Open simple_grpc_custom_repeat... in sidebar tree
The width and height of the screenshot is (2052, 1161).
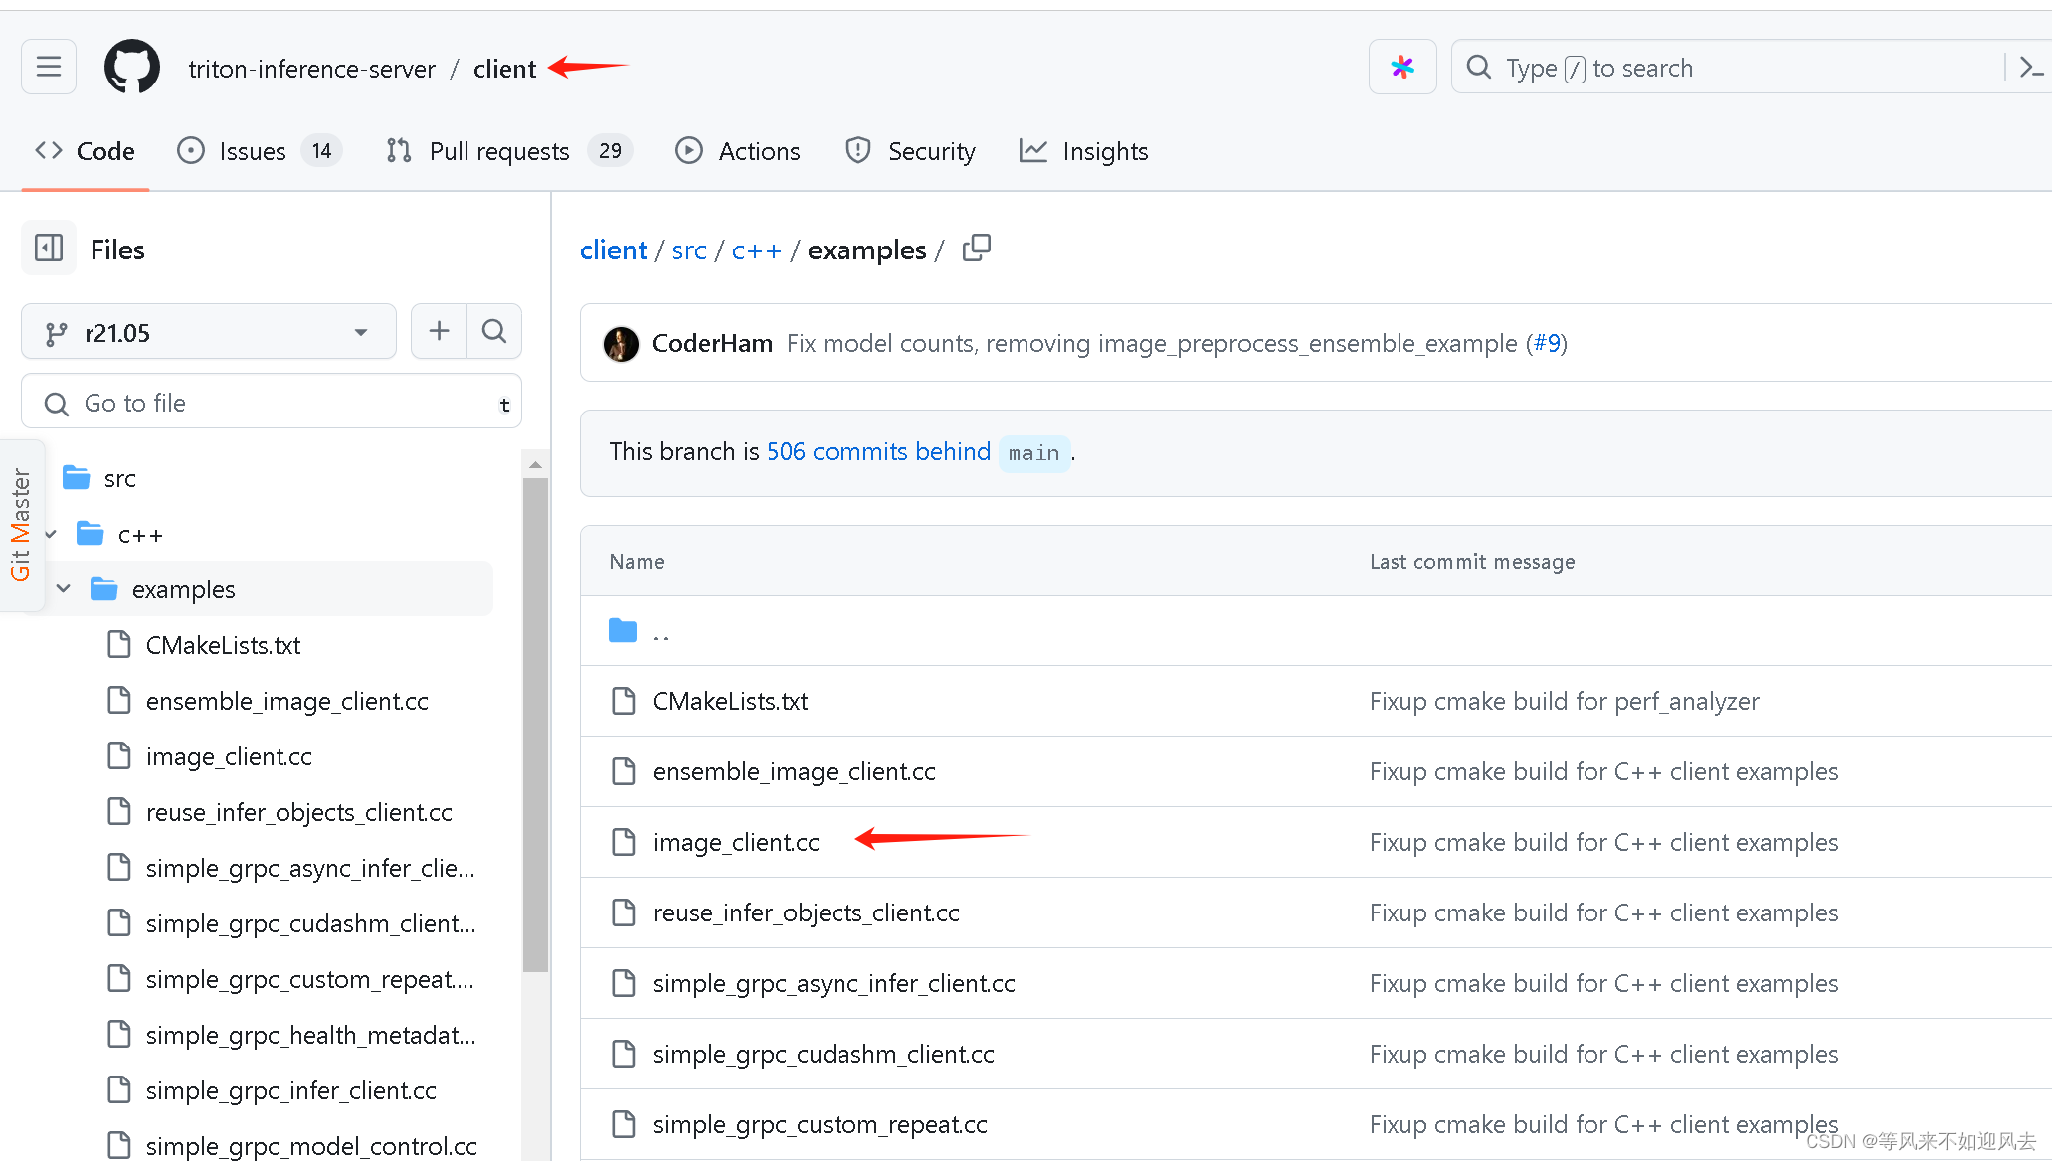pos(310,979)
